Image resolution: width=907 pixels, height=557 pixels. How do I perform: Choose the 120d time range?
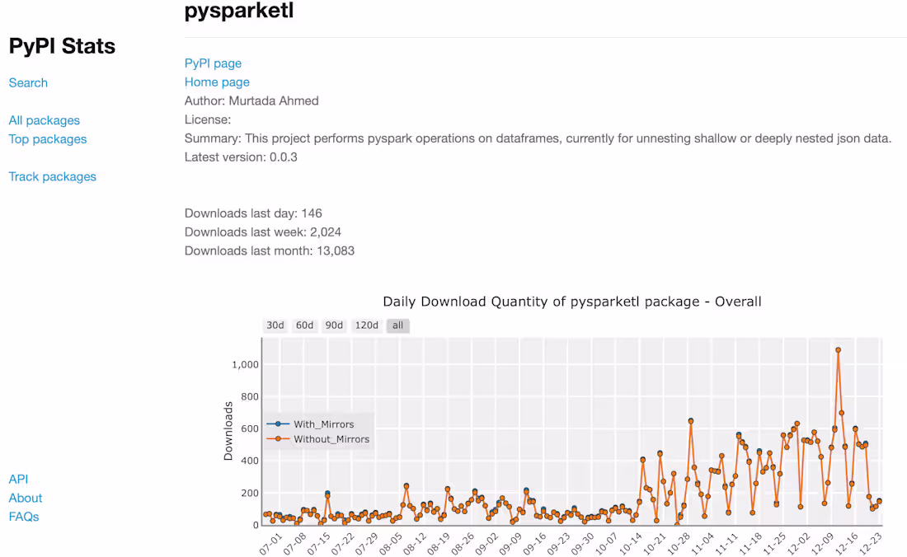[365, 325]
